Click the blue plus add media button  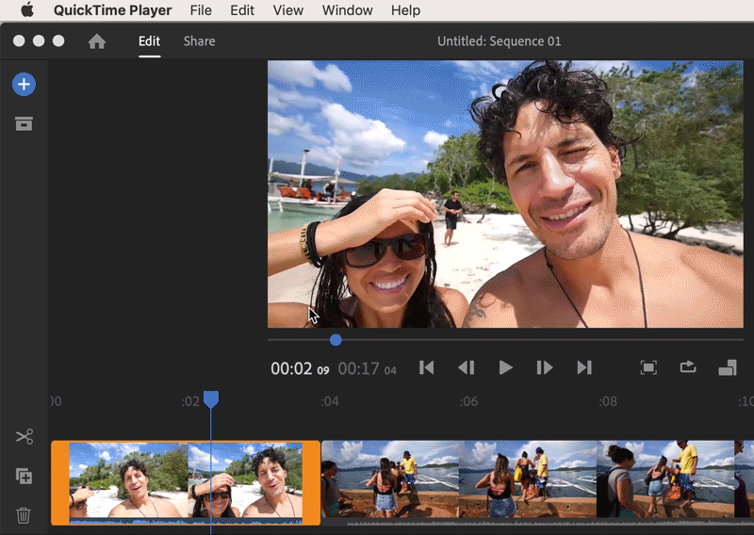click(24, 85)
